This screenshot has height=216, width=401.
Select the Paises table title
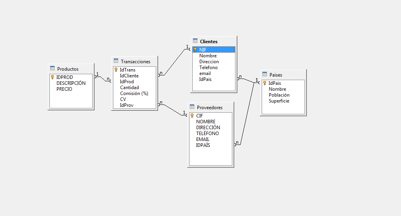click(276, 75)
